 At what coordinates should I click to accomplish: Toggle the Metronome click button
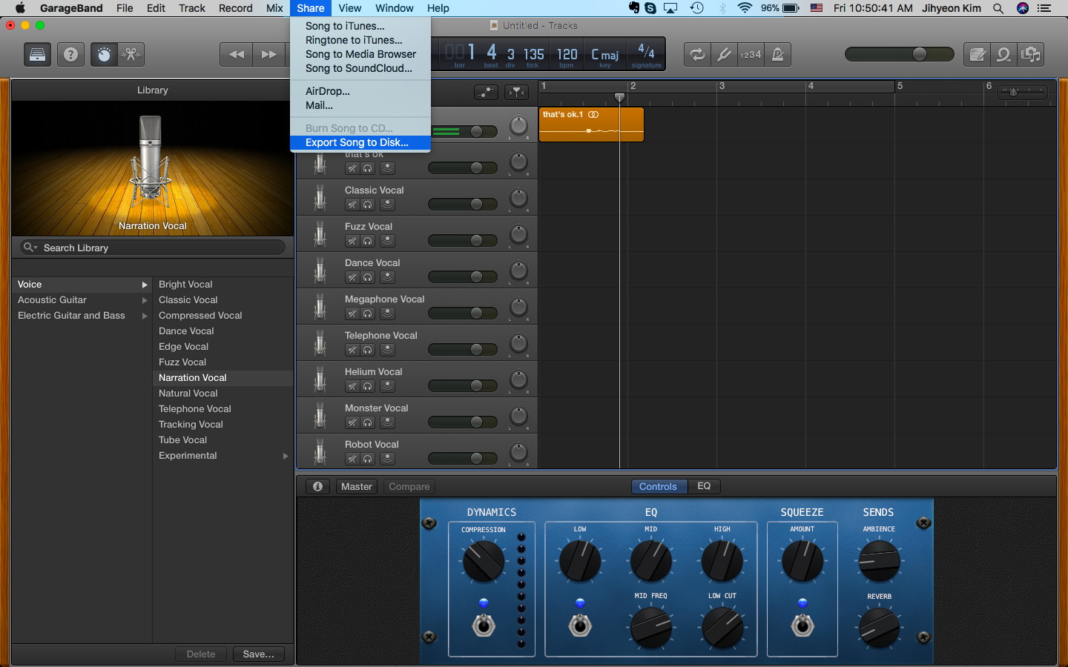(x=777, y=55)
